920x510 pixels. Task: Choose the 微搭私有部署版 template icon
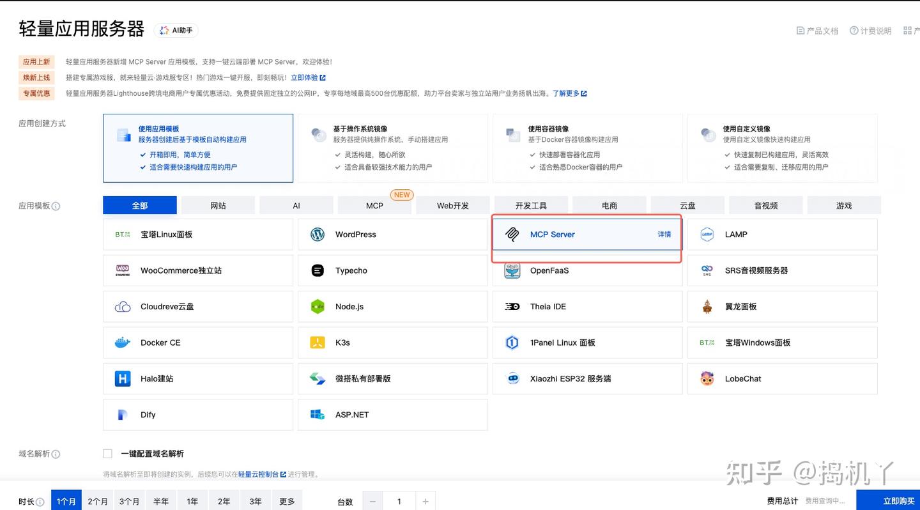pos(318,379)
